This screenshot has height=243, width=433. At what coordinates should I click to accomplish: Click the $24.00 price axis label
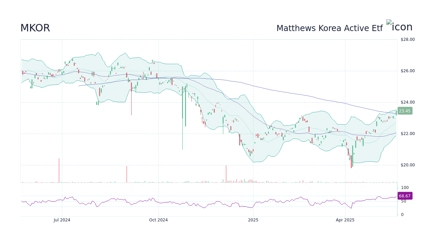tap(408, 102)
